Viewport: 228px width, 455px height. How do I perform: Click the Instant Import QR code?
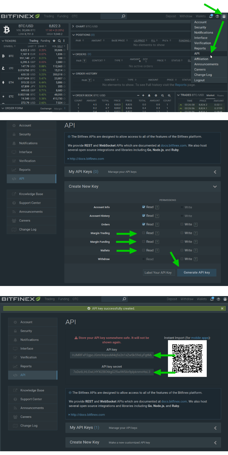coord(187,358)
